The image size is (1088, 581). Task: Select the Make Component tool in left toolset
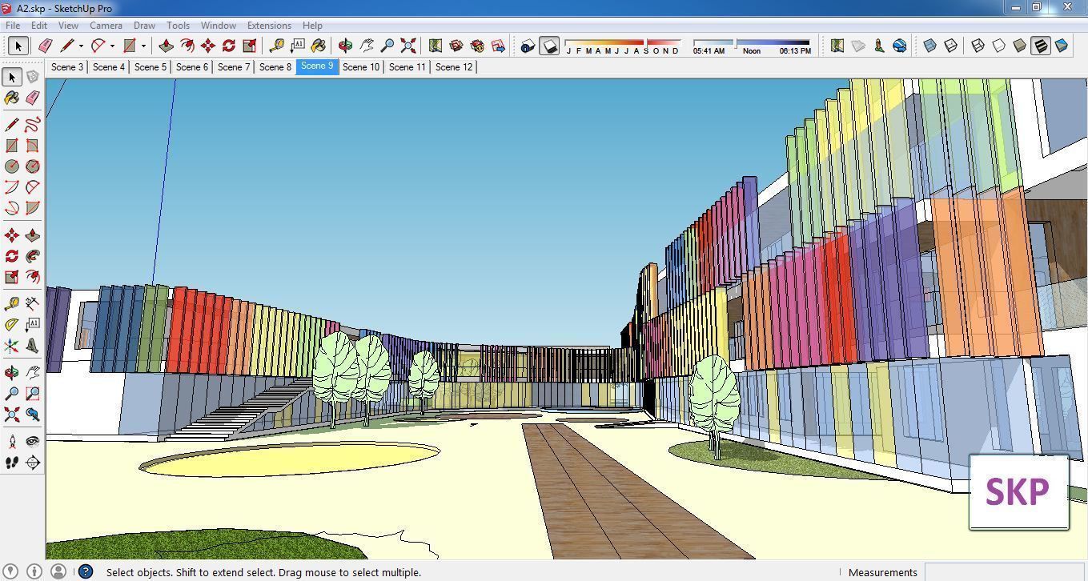[33, 77]
